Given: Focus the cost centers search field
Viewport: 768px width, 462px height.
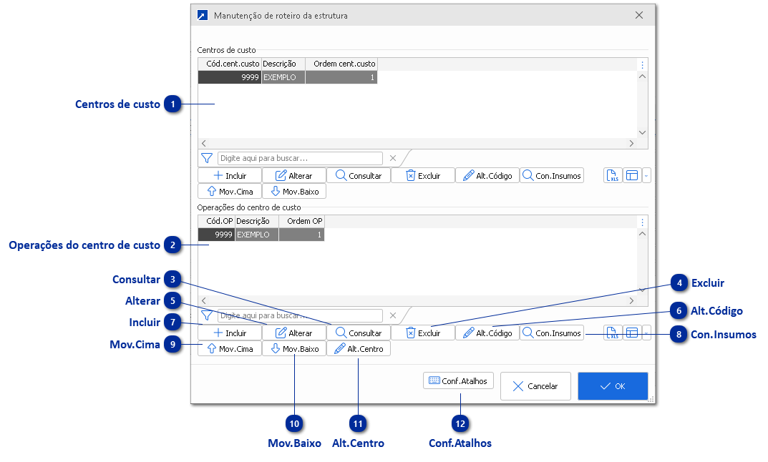Looking at the screenshot, I should pos(300,158).
